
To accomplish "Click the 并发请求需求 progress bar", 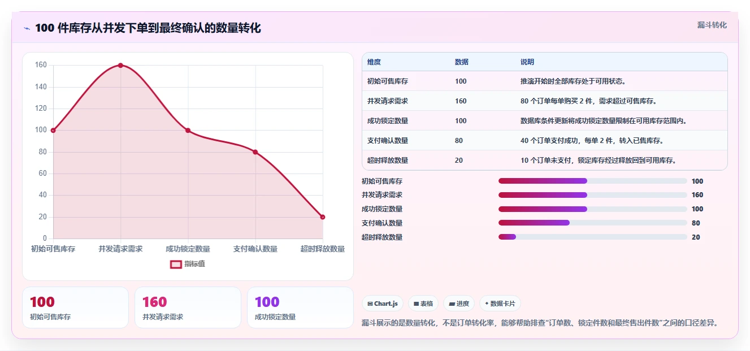I will 592,195.
